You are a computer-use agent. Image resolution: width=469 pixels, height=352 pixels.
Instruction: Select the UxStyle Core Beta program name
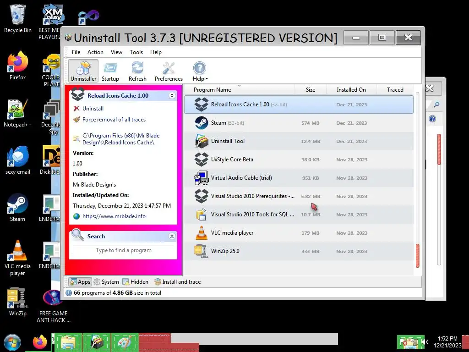pos(232,159)
